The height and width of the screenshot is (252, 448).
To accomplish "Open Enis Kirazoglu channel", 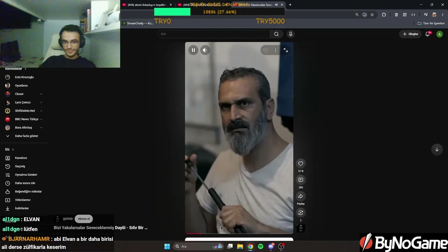I will click(24, 77).
